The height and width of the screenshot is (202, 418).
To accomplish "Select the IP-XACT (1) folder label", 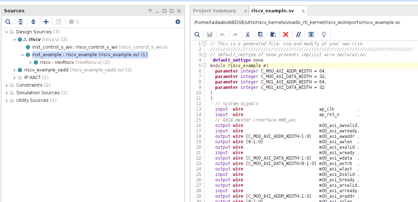I will [x=36, y=78].
